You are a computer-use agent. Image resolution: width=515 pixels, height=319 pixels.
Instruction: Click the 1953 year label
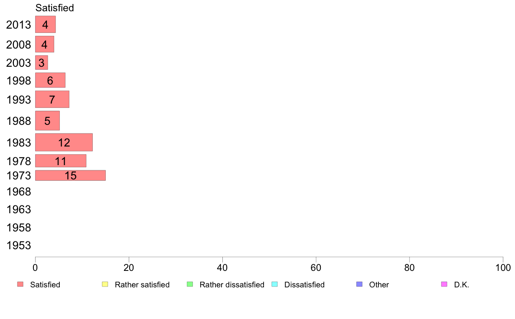(19, 246)
